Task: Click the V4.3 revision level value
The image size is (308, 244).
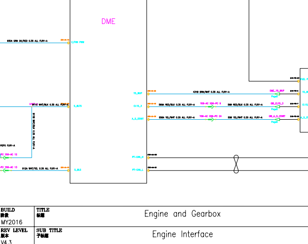Action: coord(6,241)
